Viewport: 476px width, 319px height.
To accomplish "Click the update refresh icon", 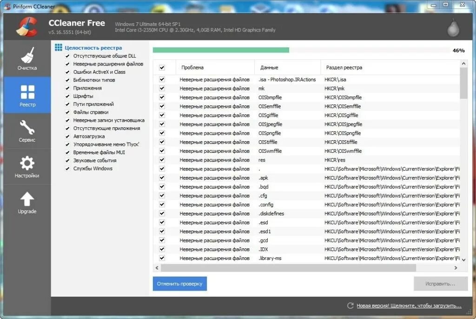I will [x=350, y=306].
